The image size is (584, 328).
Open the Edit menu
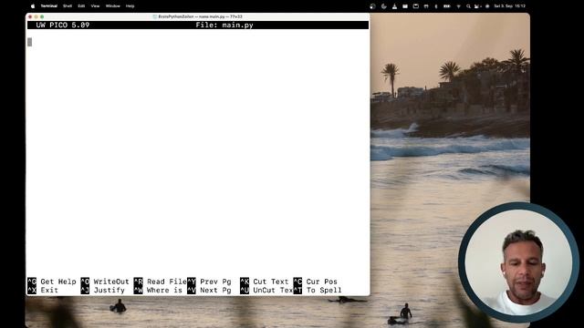(x=81, y=6)
